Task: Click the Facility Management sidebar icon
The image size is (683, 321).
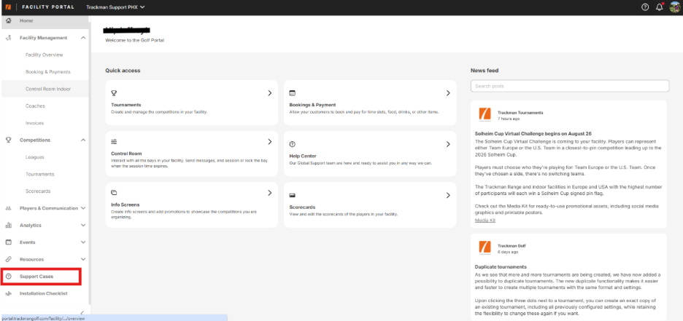Action: [8, 38]
